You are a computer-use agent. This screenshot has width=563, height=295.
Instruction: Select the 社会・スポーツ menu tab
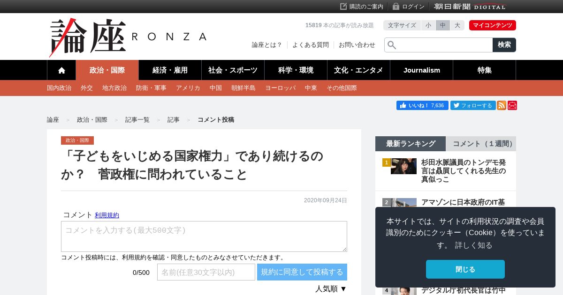pos(233,70)
